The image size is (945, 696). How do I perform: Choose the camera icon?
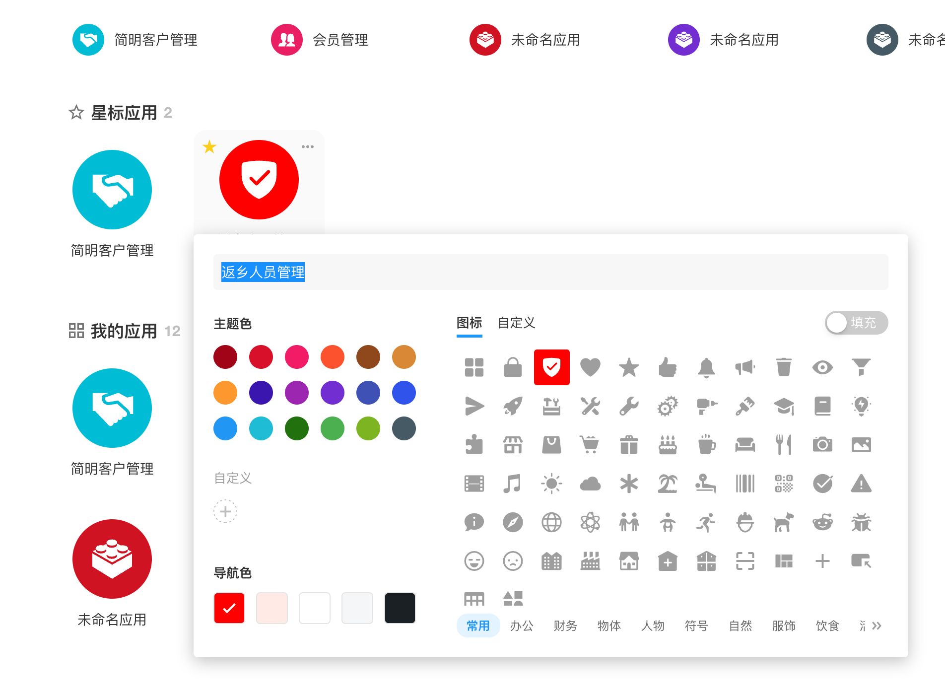pyautogui.click(x=823, y=445)
